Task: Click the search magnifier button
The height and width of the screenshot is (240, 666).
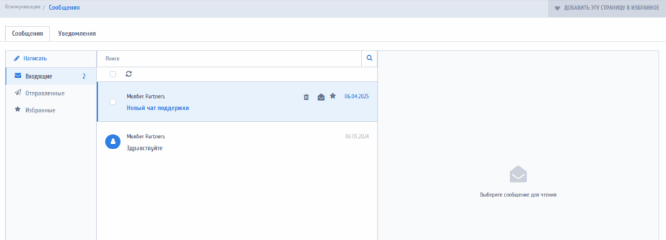Action: [369, 58]
